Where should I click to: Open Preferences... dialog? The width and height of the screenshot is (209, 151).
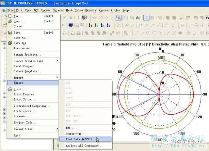(33, 111)
